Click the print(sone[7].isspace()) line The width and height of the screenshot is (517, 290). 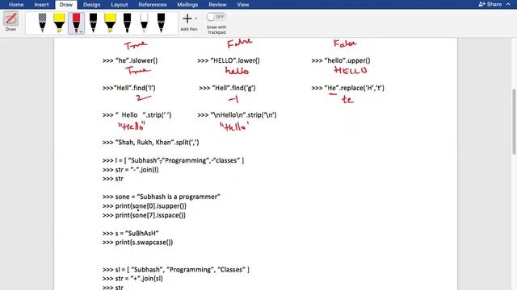144,215
